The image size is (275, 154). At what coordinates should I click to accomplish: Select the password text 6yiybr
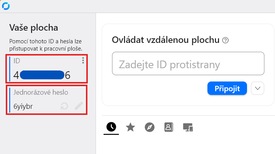tap(23, 106)
